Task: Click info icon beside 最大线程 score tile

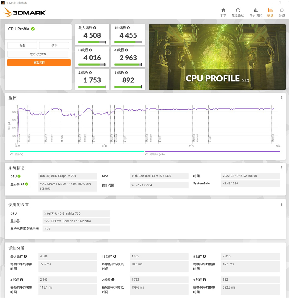Action: pyautogui.click(x=95, y=28)
